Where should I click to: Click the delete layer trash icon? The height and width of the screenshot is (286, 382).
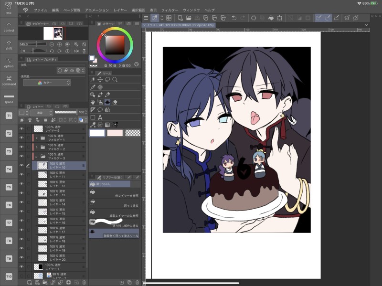pyautogui.click(x=84, y=282)
